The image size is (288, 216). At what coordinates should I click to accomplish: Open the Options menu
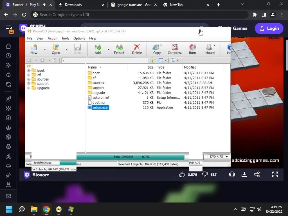click(x=79, y=38)
